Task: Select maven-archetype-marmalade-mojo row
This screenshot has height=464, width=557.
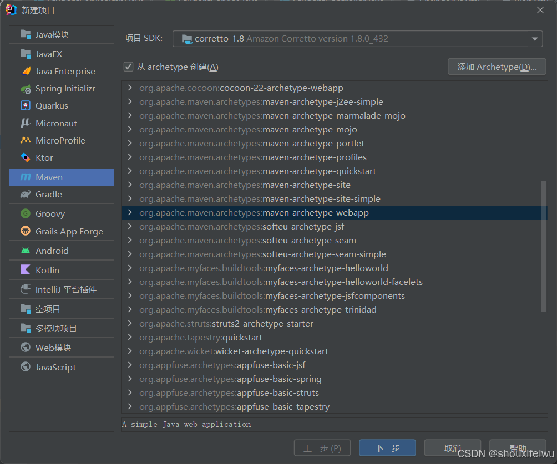Action: click(x=335, y=115)
